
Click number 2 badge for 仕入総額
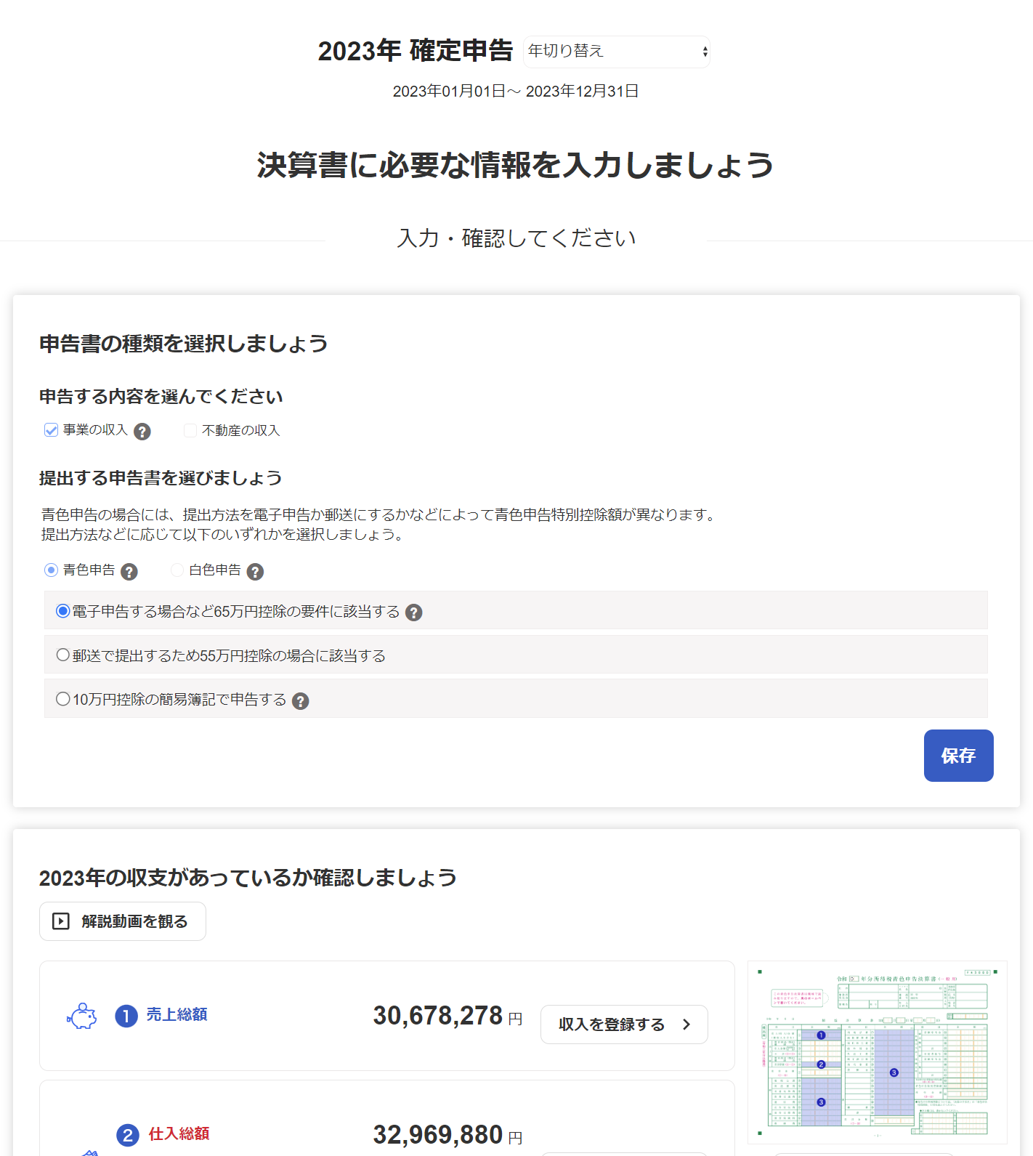coord(128,1135)
